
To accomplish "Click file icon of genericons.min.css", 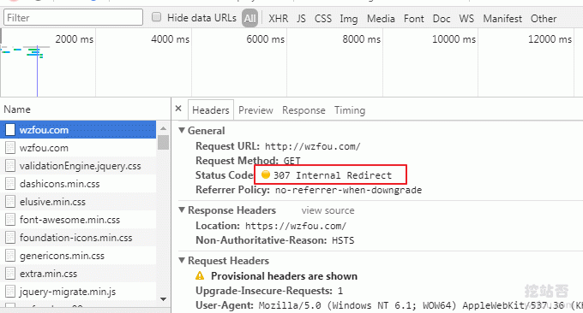I will click(x=10, y=256).
